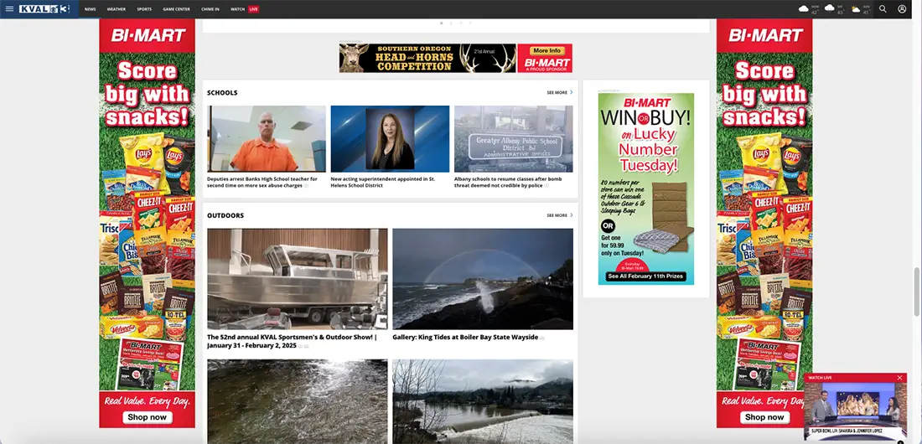
Task: Open the search magnifier icon
Action: [x=883, y=9]
